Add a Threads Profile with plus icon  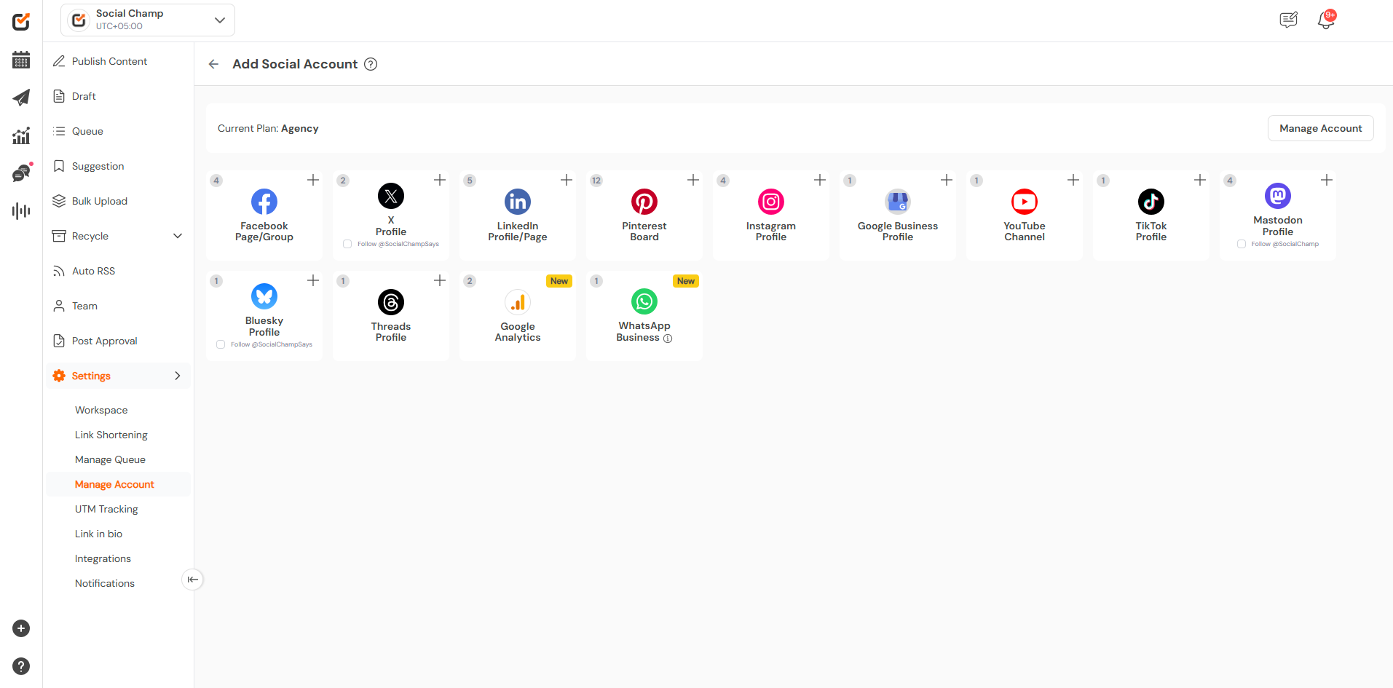(440, 280)
